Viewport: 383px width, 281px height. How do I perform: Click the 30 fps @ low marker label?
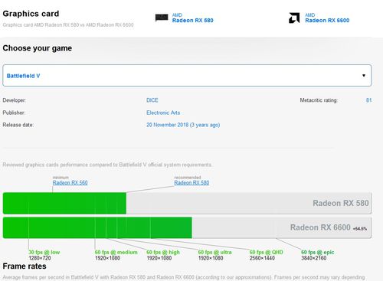[x=44, y=252]
